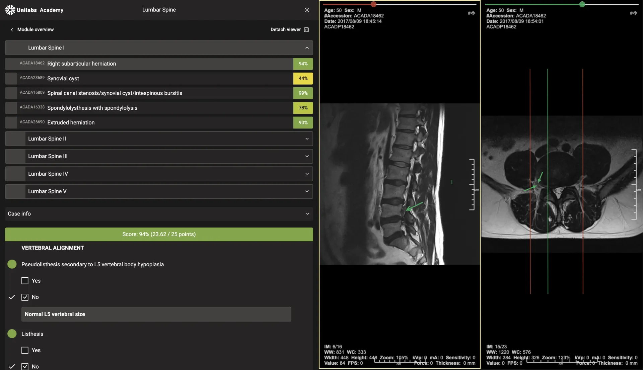Image resolution: width=643 pixels, height=370 pixels.
Task: Check Yes under Listhesis
Action: [x=25, y=350]
